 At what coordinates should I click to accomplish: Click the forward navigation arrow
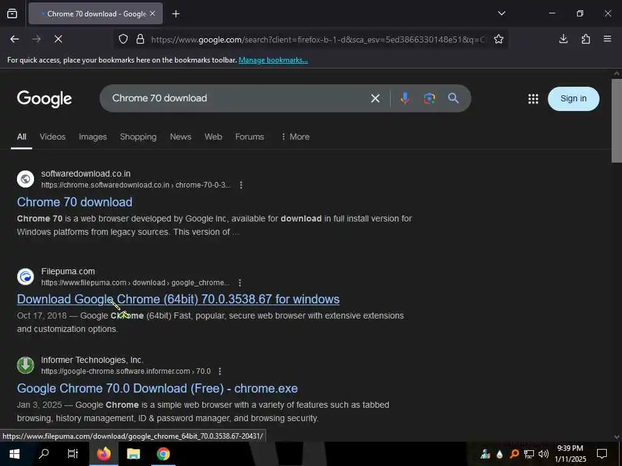(x=36, y=39)
